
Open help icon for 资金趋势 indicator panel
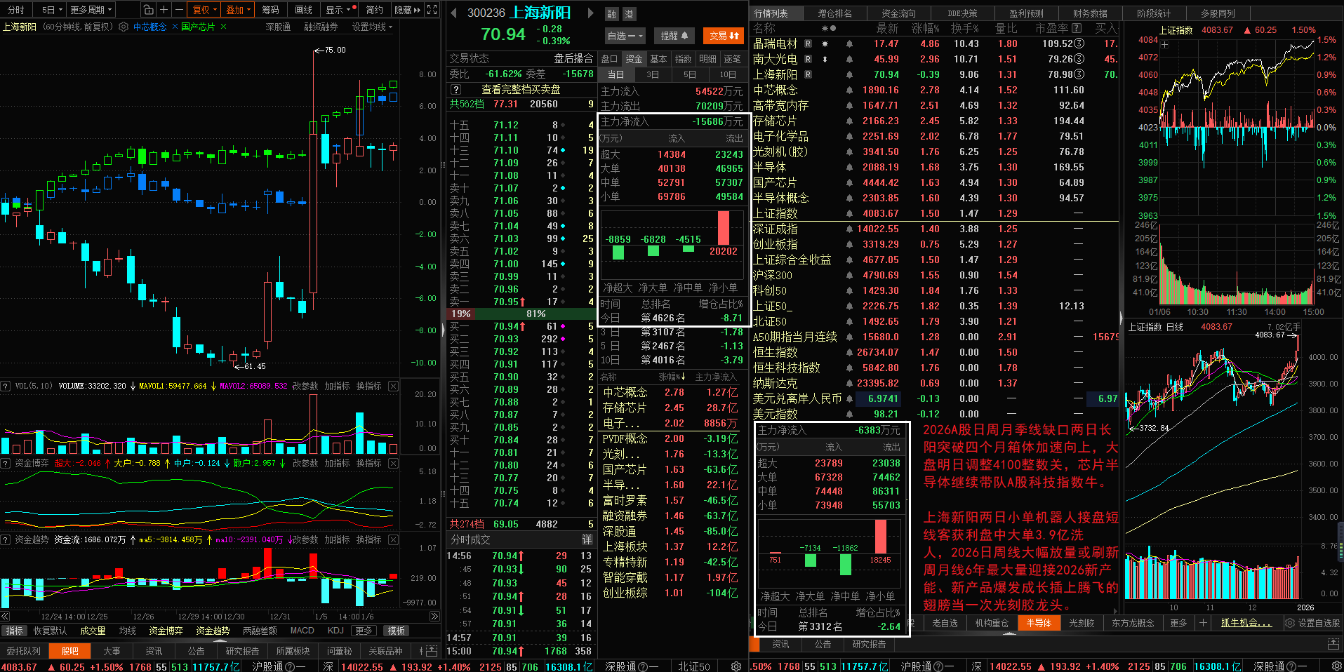5,539
